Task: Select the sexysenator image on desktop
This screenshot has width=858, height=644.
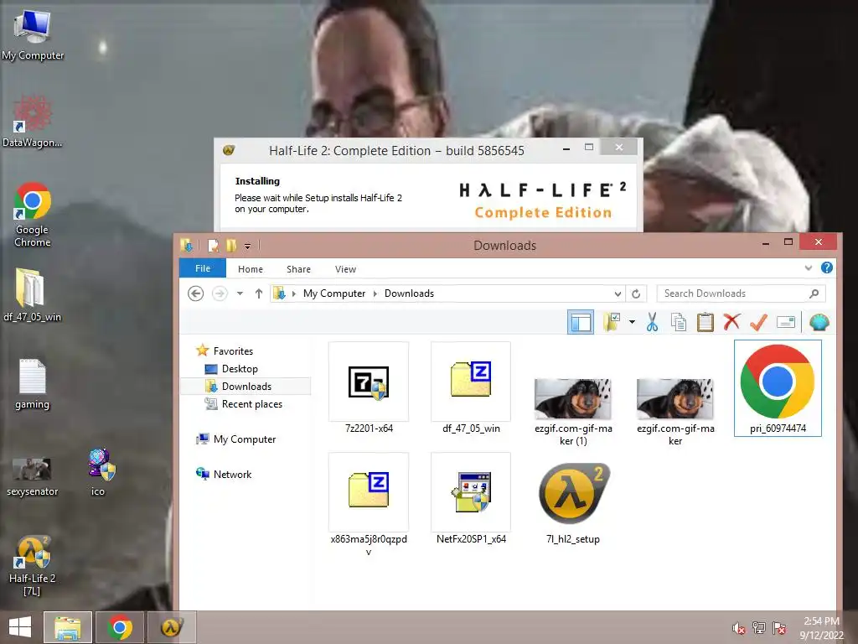Action: [x=33, y=476]
